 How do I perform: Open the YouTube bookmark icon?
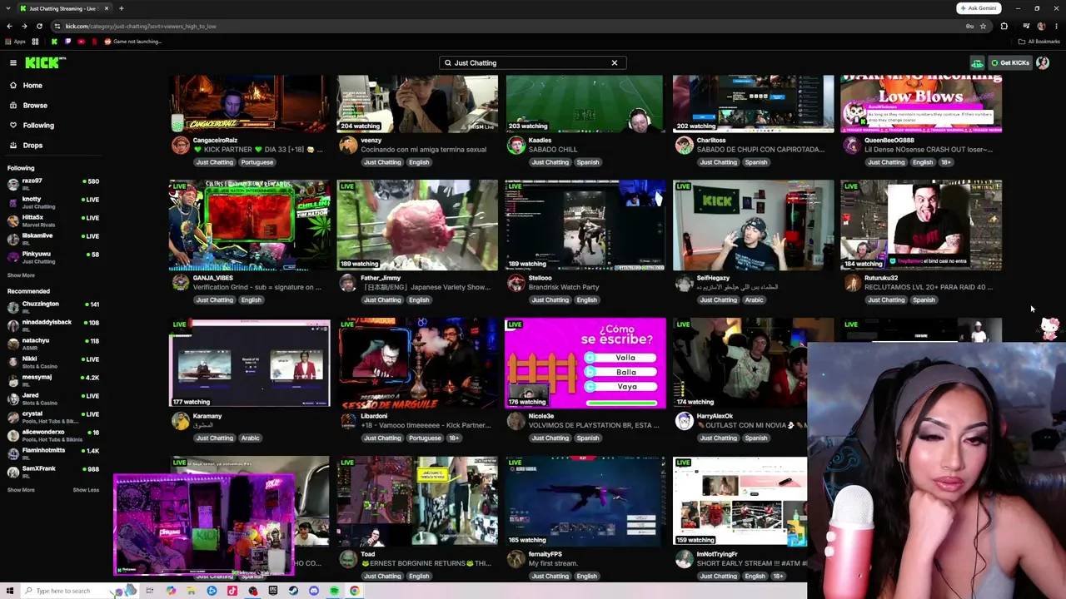pos(81,42)
